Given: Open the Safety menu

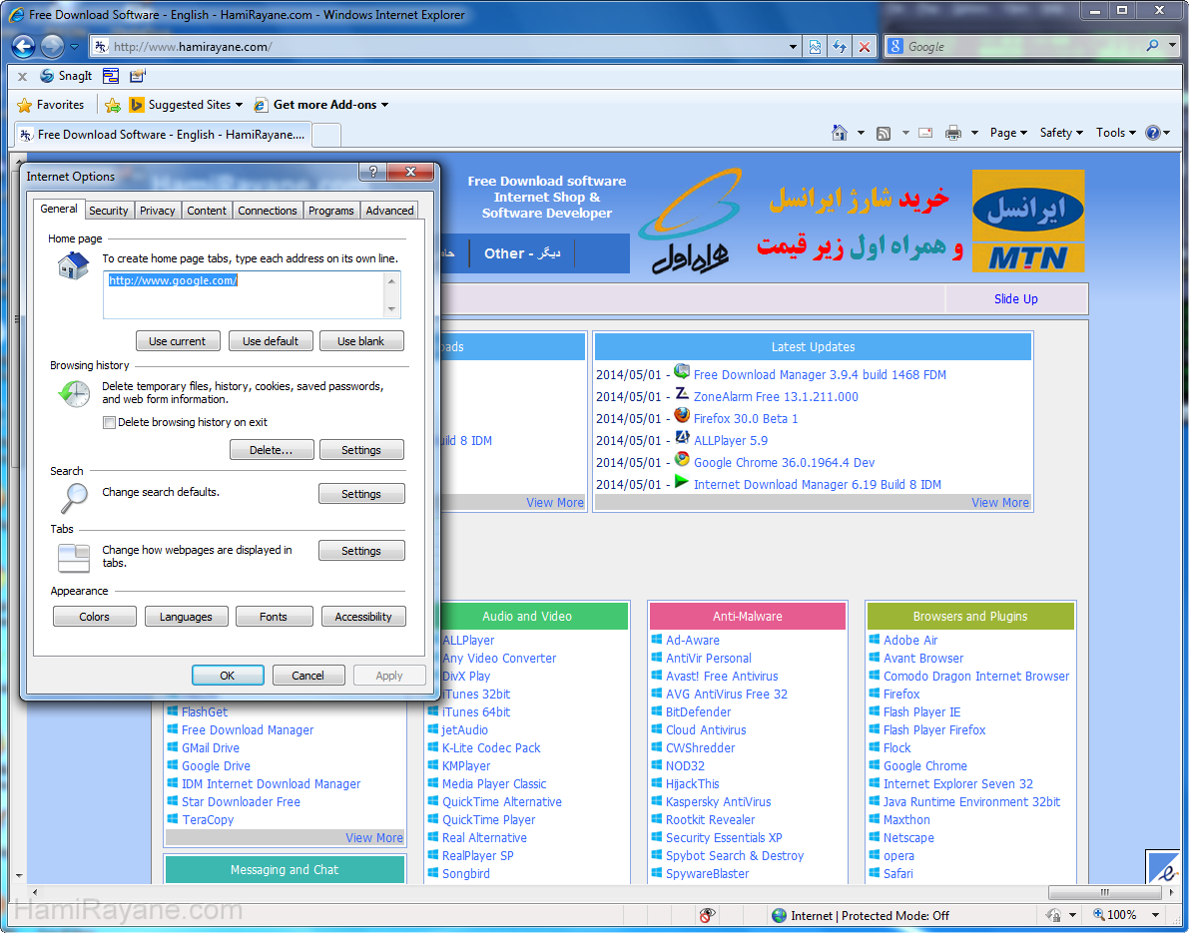Looking at the screenshot, I should (1061, 133).
